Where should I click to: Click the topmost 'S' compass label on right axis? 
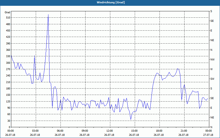[x=211, y=11]
